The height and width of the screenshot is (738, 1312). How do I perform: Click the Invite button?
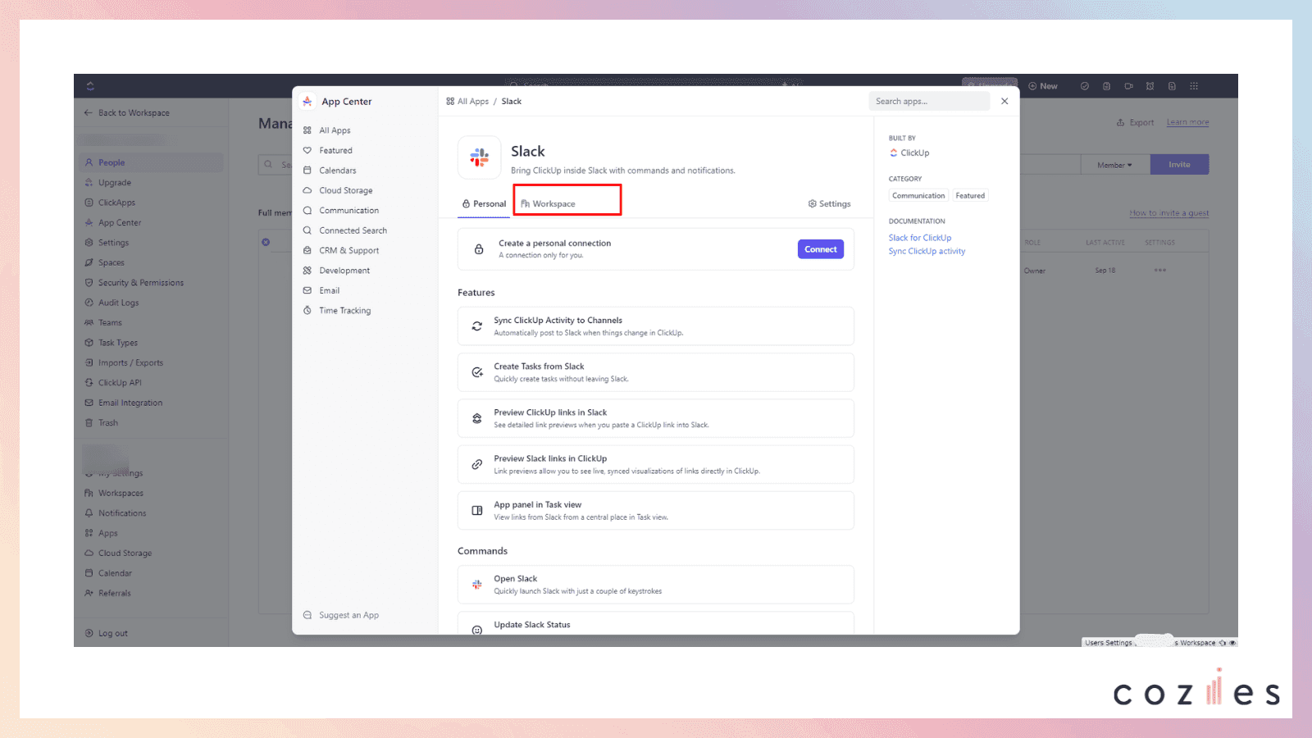tap(1179, 165)
